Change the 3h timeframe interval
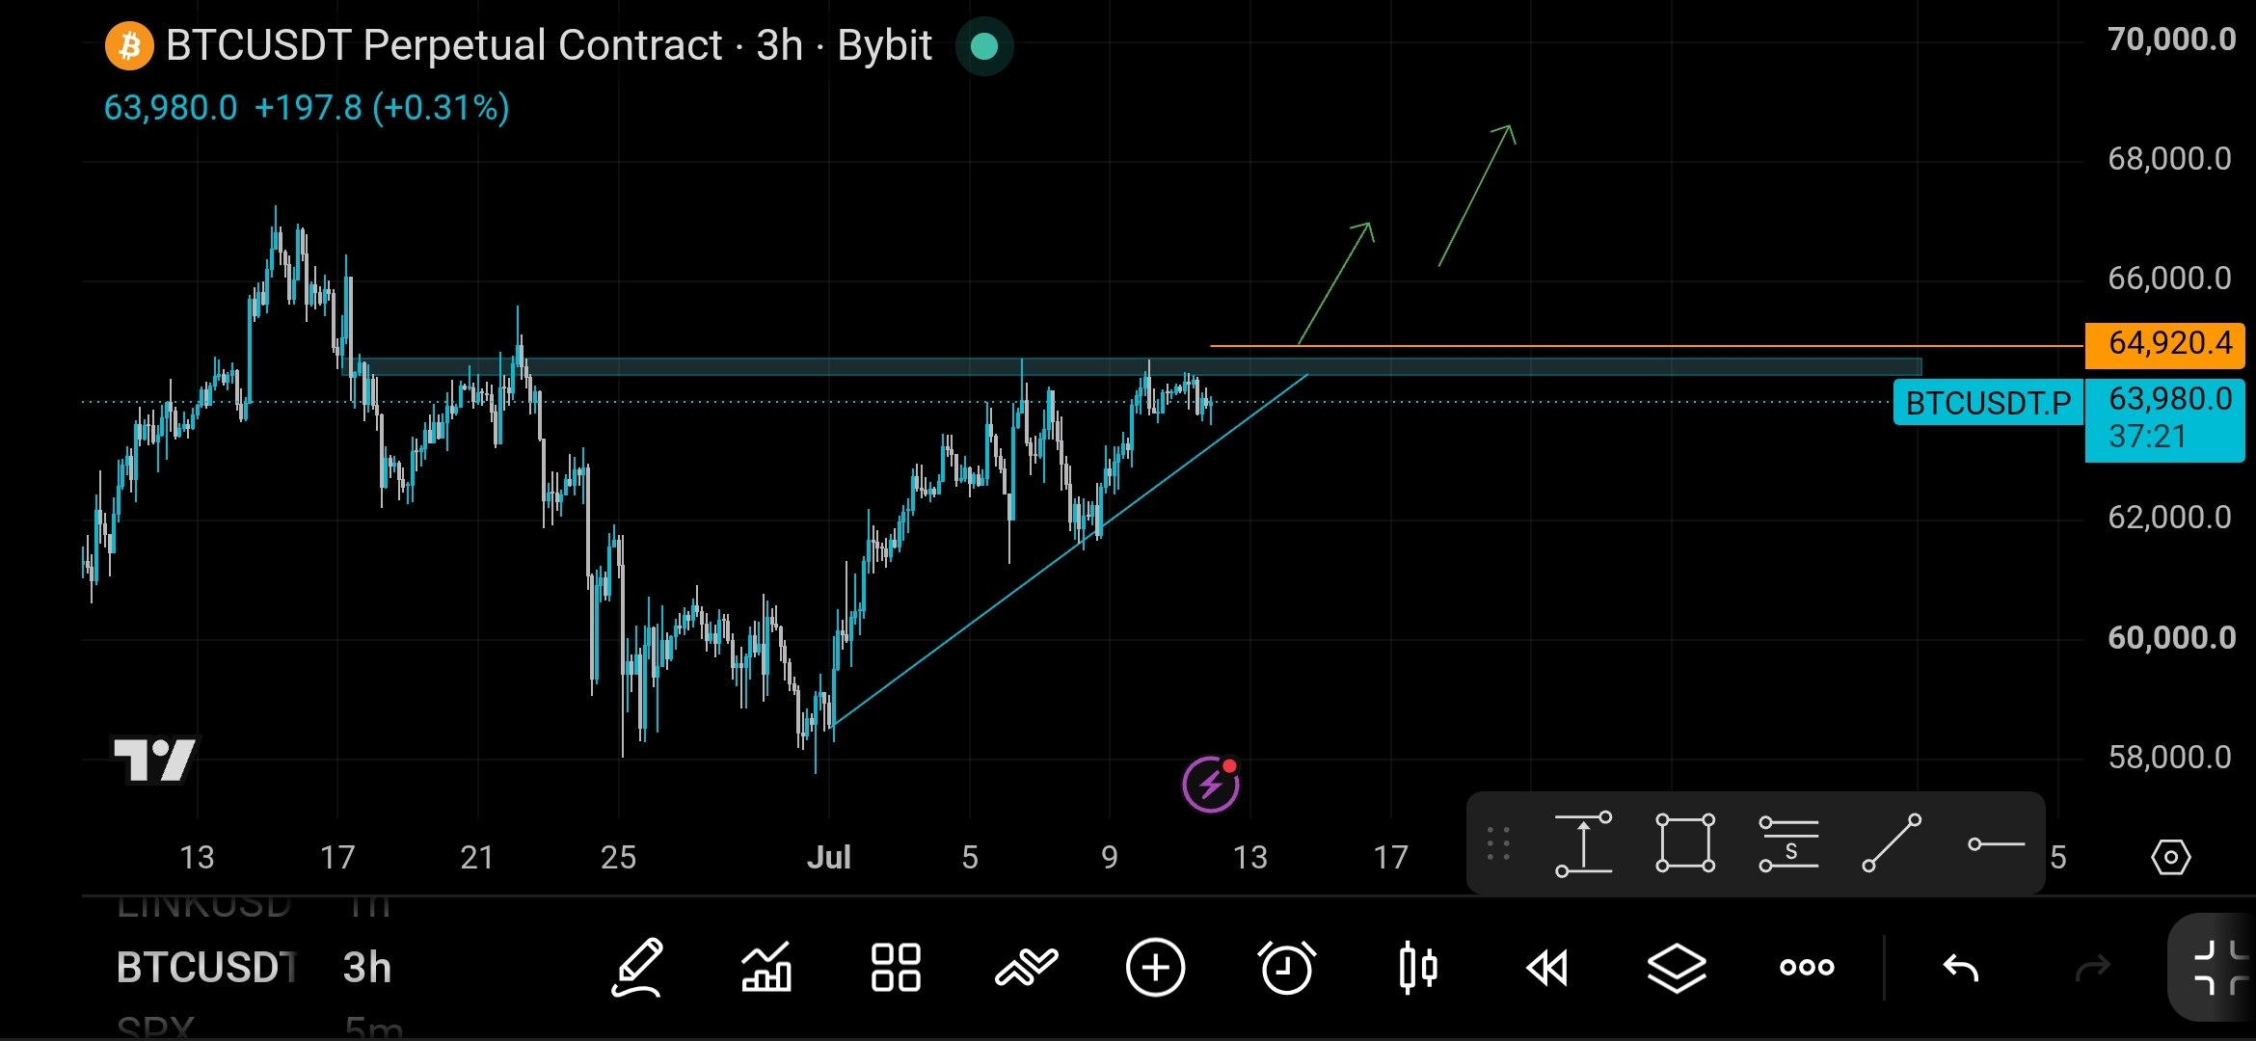The height and width of the screenshot is (1041, 2256). point(366,967)
